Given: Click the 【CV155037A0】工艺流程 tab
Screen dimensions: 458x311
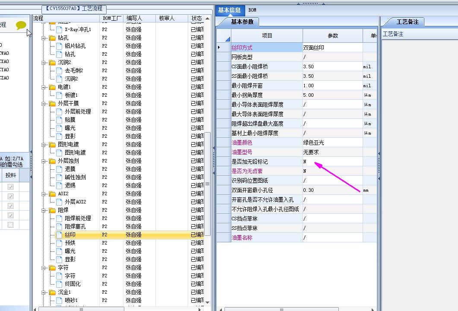Looking at the screenshot, I should click(74, 9).
